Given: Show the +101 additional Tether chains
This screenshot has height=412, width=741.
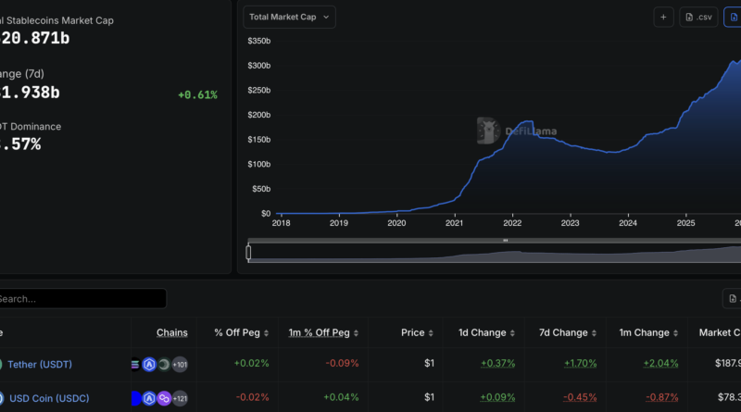Looking at the screenshot, I should point(179,364).
